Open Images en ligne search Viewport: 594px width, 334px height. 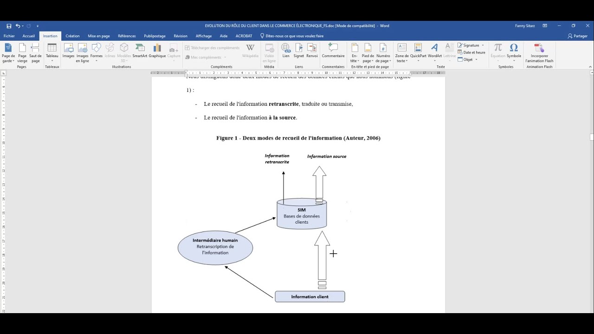tap(82, 53)
